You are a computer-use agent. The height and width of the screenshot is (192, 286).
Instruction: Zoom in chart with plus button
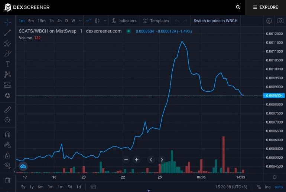[x=136, y=160]
